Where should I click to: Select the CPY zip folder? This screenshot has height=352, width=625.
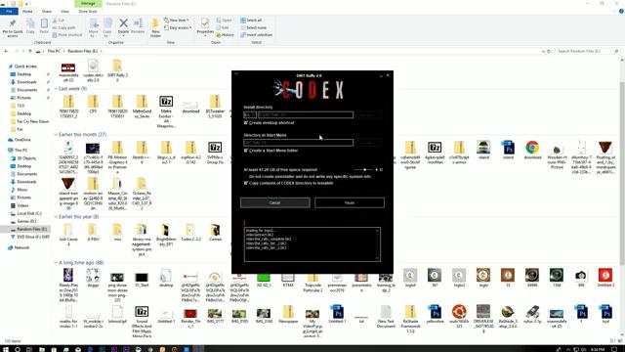(93, 105)
